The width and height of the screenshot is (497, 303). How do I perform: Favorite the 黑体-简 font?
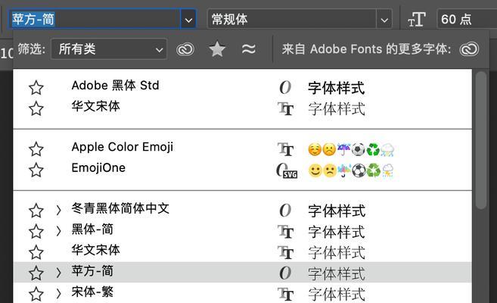(x=36, y=231)
